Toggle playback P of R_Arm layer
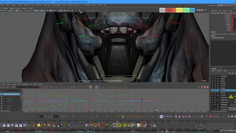236x133 pixels. (215, 83)
